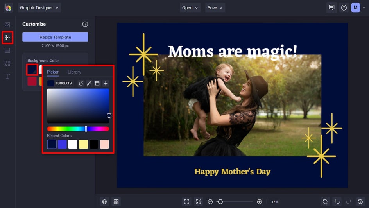Click the 'Customize' panel heading

click(x=34, y=24)
